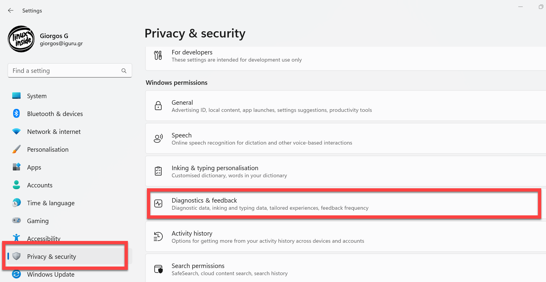
Task: Click the magnifier search icon
Action: coord(124,71)
